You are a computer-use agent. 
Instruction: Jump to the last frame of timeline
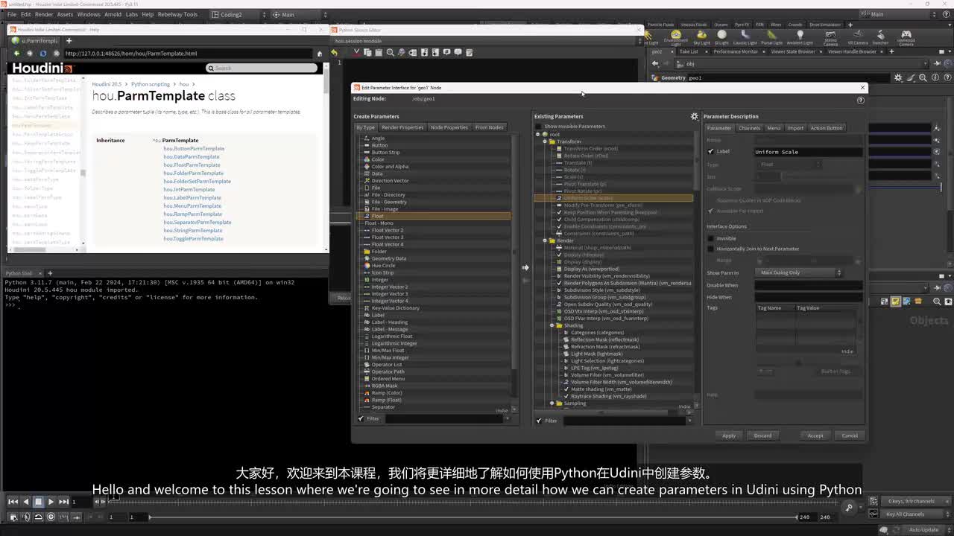(64, 502)
